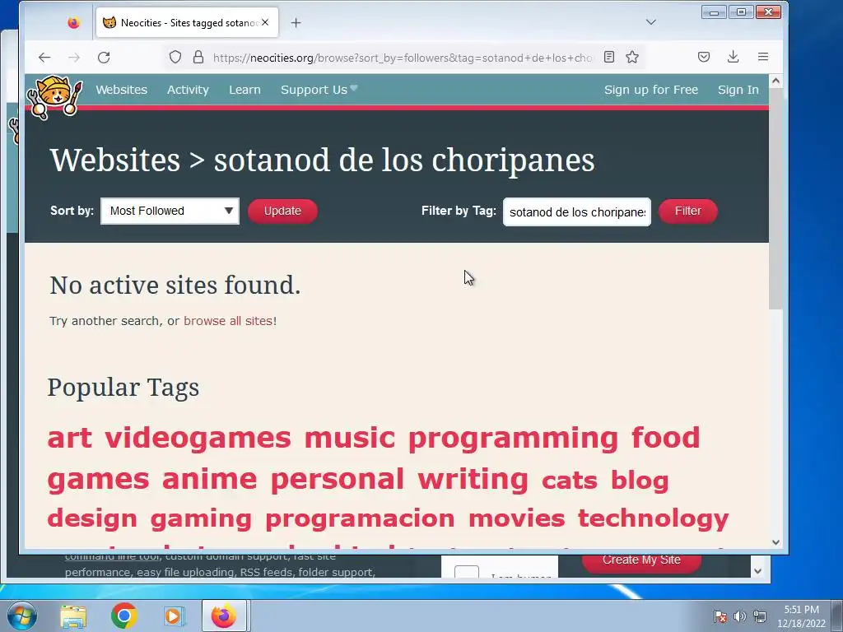This screenshot has height=632, width=843.
Task: Click the forward navigation arrow
Action: [74, 57]
